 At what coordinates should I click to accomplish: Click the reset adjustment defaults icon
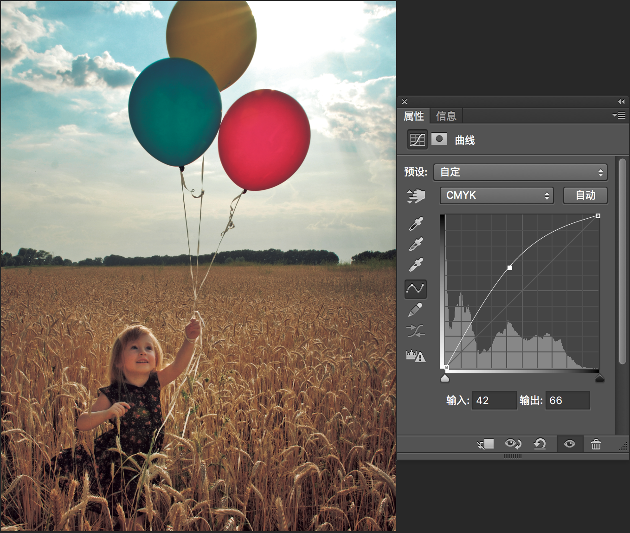(540, 444)
